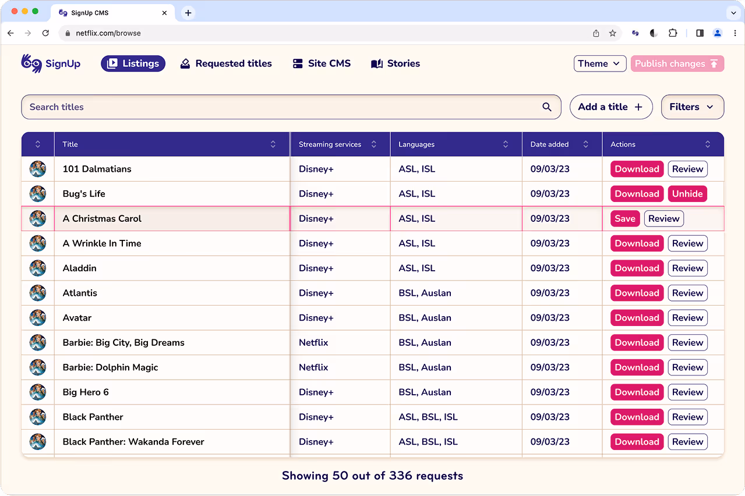
Task: Download Barbie: Big City, Big Dreams
Action: 637,343
